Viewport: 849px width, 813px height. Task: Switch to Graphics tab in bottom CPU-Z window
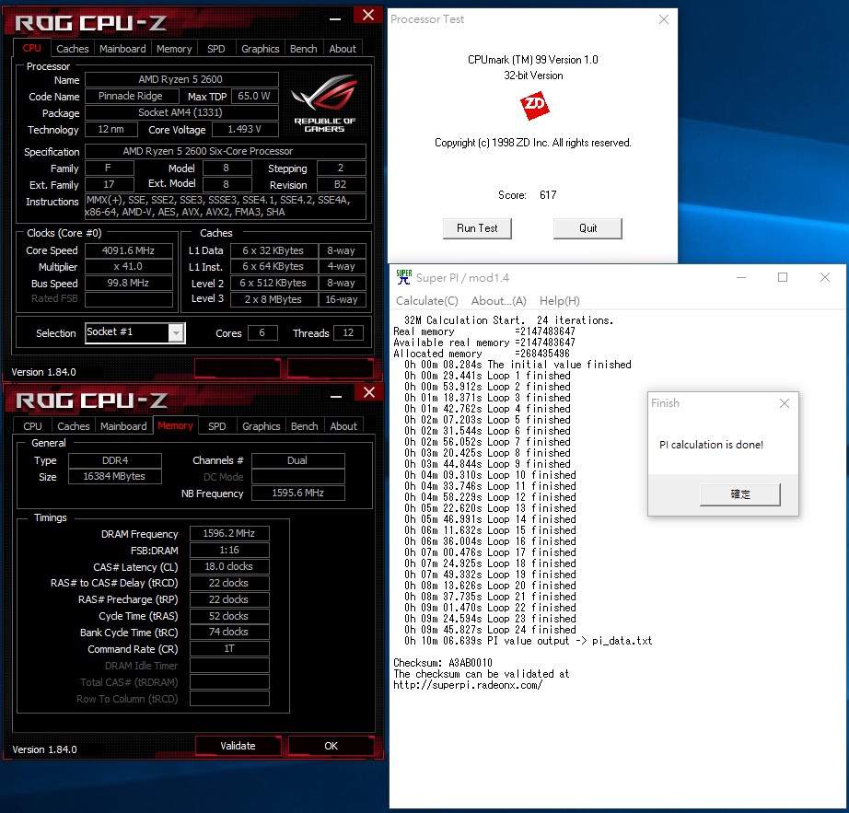coord(262,426)
